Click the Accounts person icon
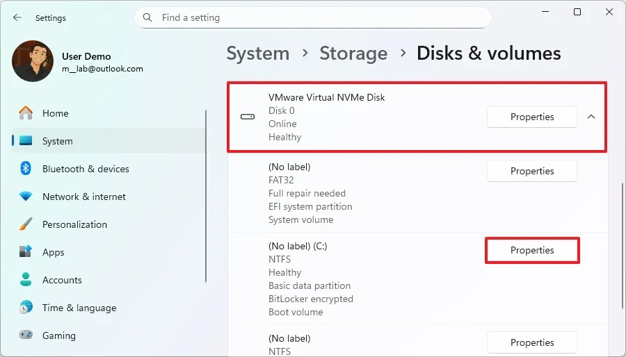626x357 pixels. click(x=26, y=280)
